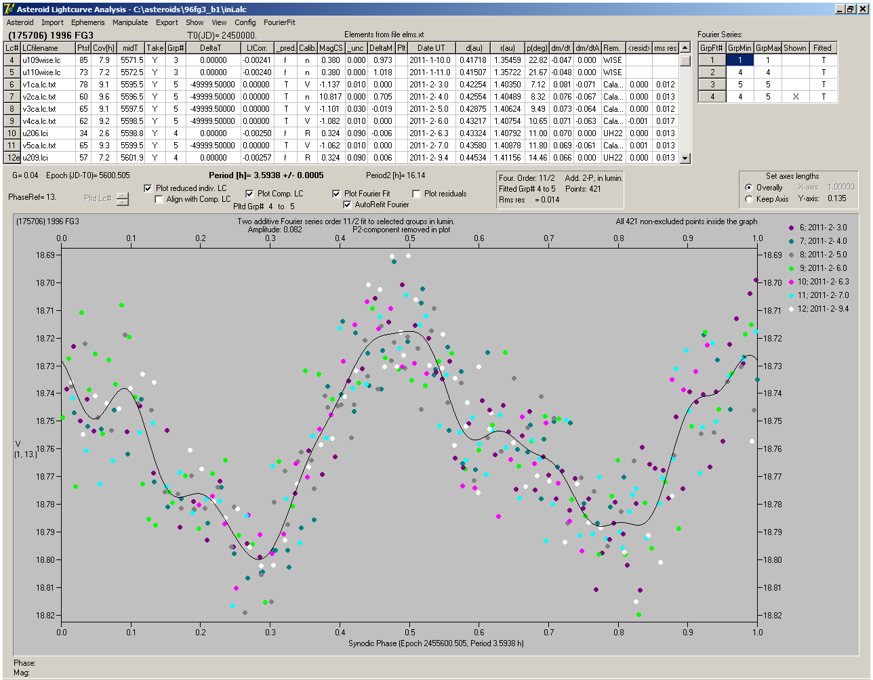The image size is (873, 680).
Task: Open the Asteroid menu
Action: tap(20, 22)
